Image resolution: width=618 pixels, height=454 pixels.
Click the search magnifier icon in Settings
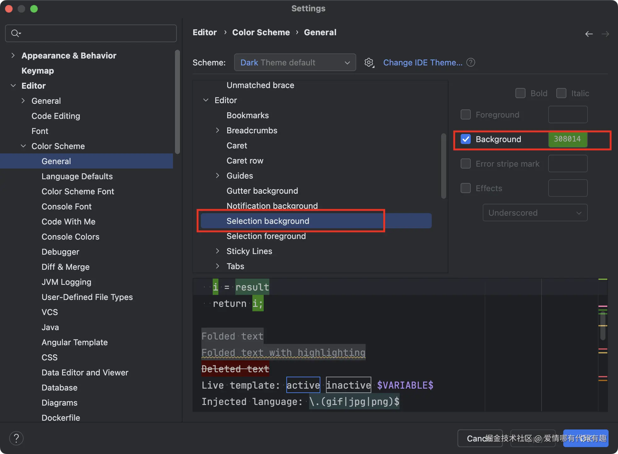point(16,33)
